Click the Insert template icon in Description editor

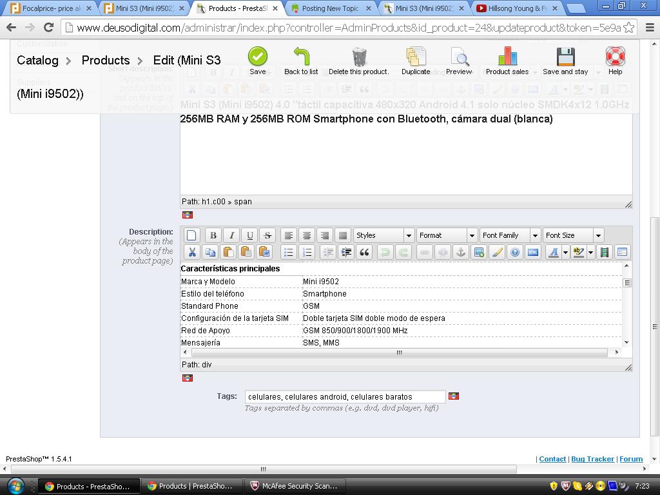click(623, 253)
